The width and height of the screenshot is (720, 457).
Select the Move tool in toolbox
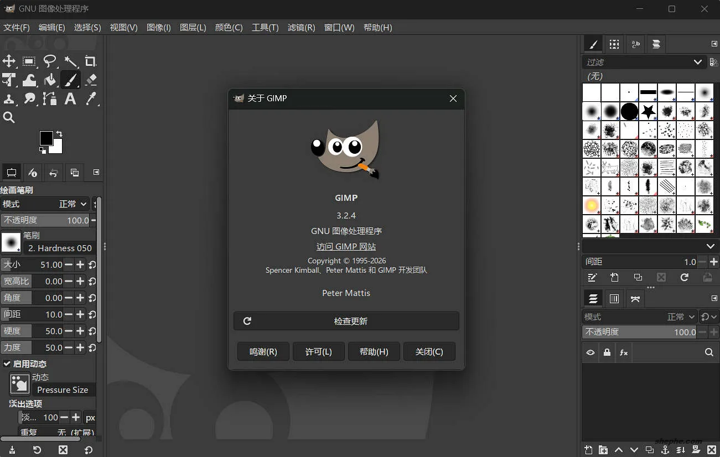(x=9, y=61)
